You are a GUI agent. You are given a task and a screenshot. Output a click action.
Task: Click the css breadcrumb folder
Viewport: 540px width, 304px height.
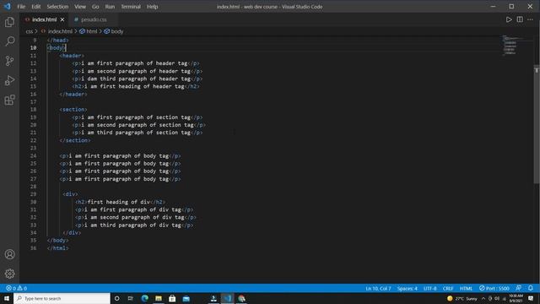click(30, 31)
